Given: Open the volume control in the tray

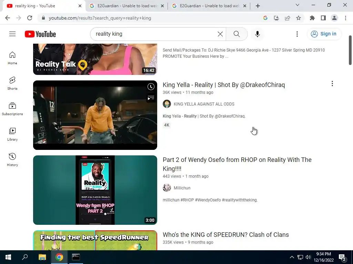Looking at the screenshot, I should [x=308, y=257].
